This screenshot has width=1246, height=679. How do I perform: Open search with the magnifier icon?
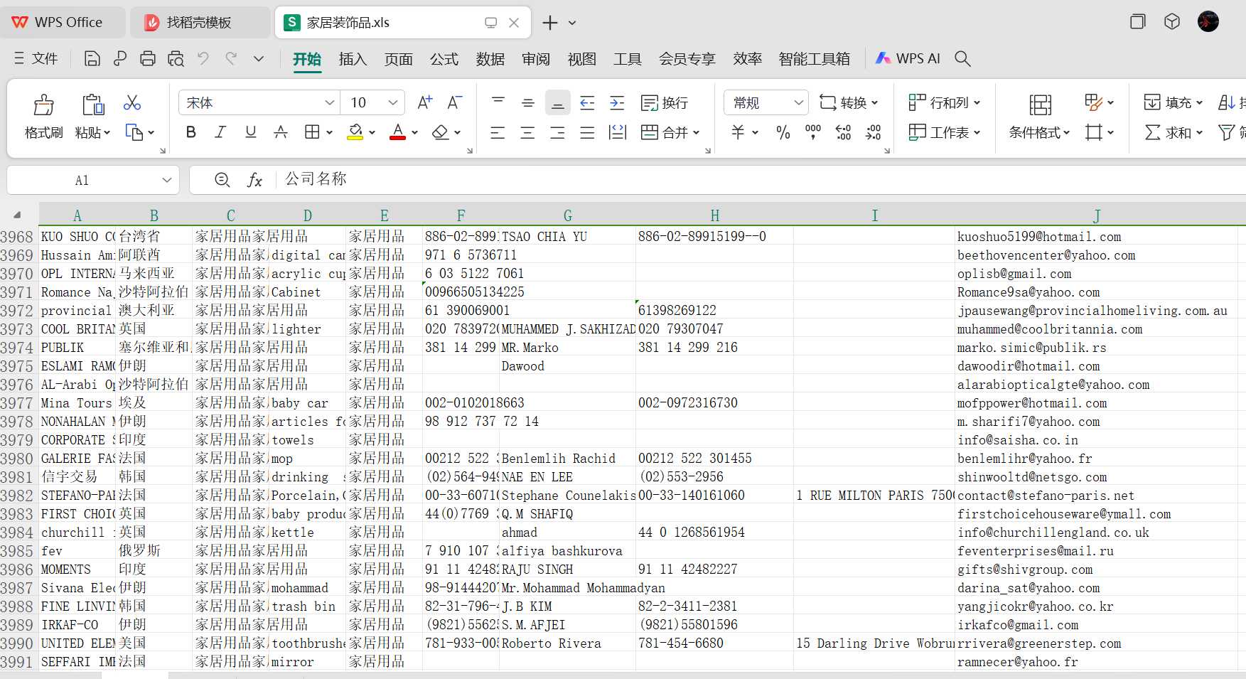point(962,58)
